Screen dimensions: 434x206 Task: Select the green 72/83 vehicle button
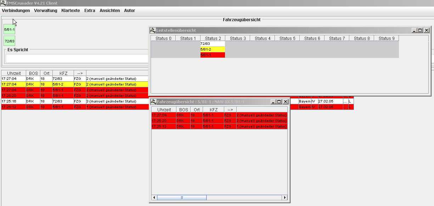(10, 41)
